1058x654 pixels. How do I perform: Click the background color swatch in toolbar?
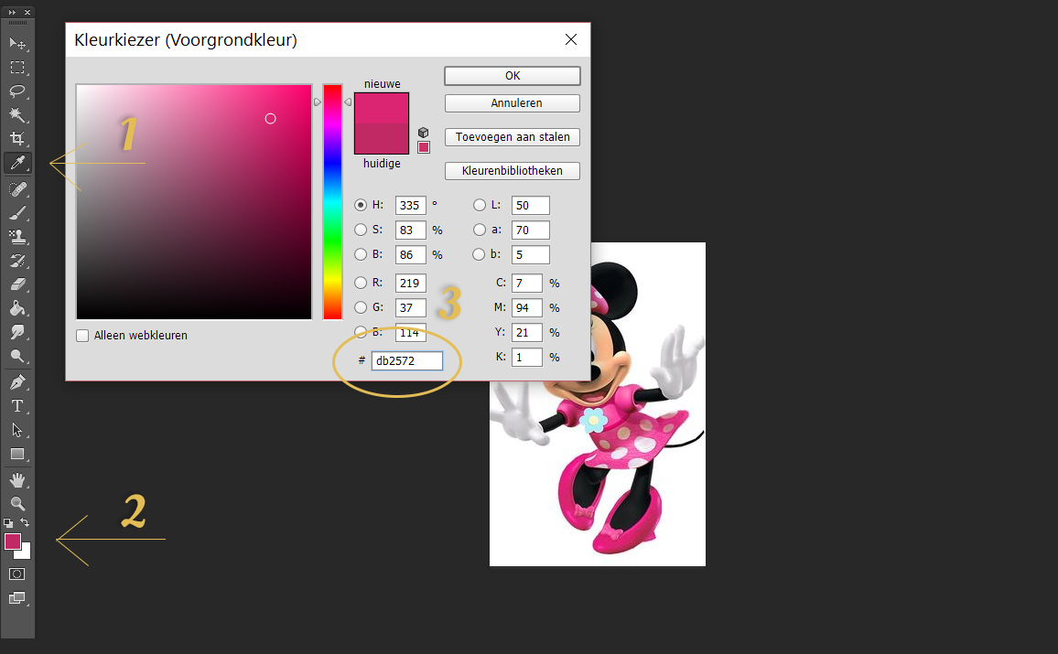26,552
